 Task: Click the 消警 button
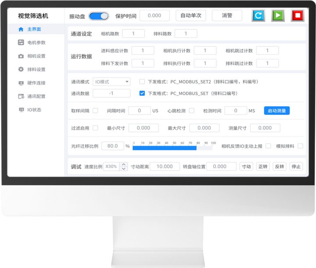click(227, 15)
